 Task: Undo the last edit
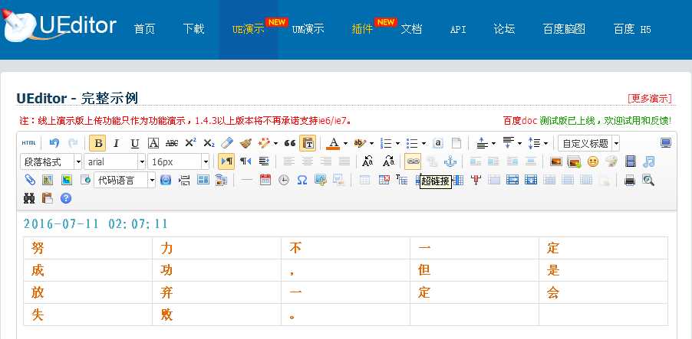point(54,143)
